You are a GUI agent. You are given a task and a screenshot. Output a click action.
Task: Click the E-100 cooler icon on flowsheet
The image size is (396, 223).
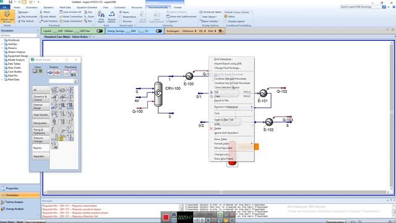189,76
